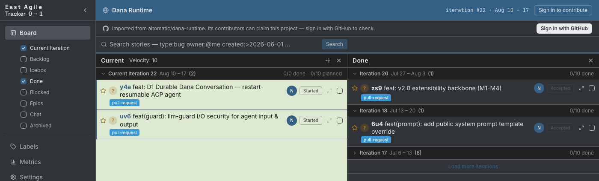Image resolution: width=599 pixels, height=181 pixels.
Task: Close the Current panel
Action: (x=339, y=60)
